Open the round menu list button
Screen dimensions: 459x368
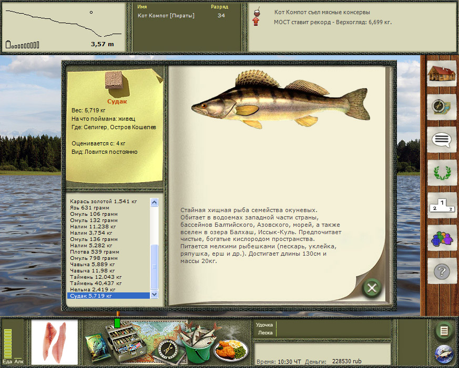click(444, 331)
